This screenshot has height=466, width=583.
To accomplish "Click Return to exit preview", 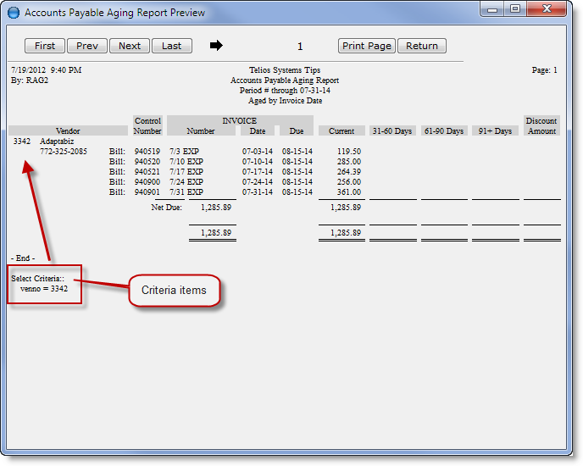I will click(x=422, y=46).
